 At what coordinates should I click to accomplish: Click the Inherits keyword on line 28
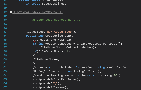33,4
